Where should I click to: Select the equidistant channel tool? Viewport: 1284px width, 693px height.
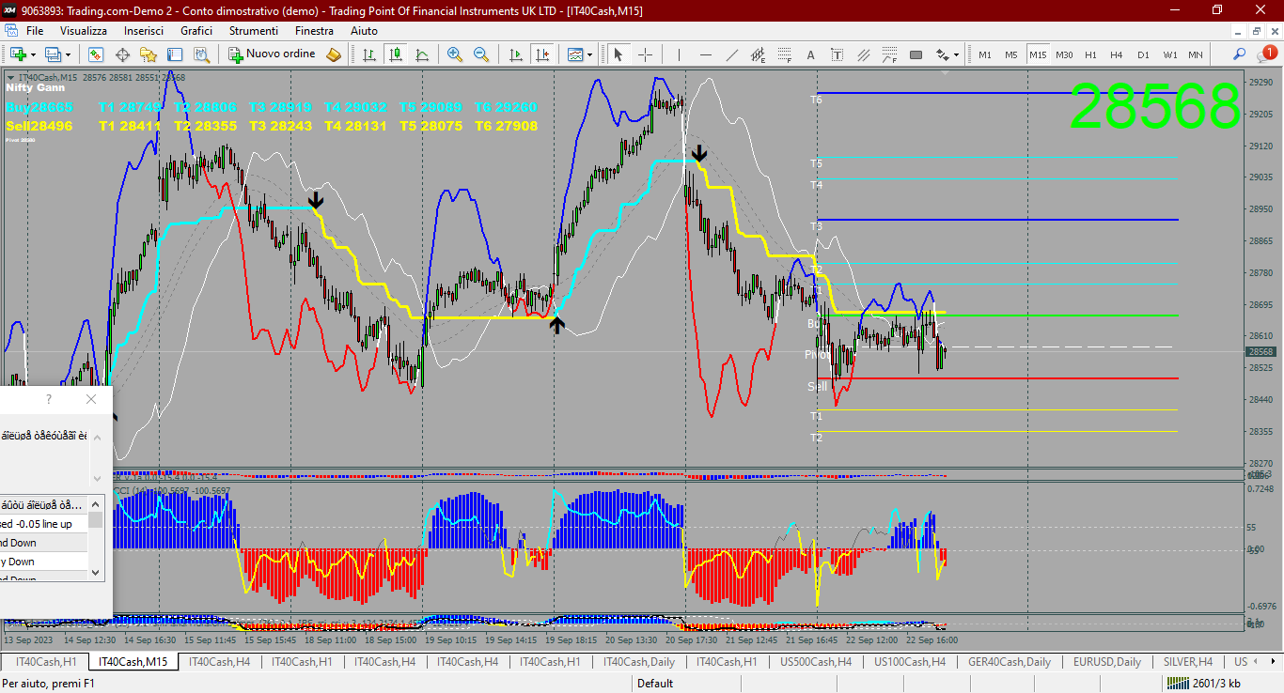758,54
